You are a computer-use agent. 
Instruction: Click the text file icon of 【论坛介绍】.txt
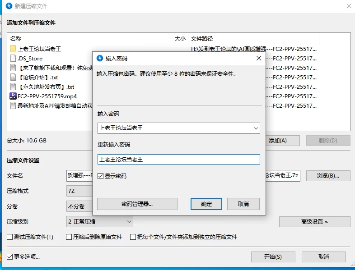point(13,77)
